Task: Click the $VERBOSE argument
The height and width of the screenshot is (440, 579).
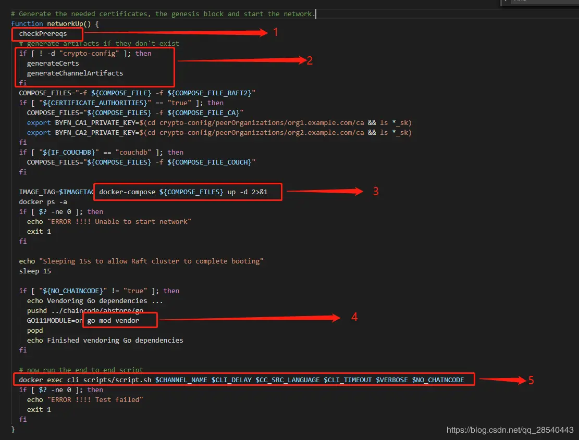Action: (392, 380)
